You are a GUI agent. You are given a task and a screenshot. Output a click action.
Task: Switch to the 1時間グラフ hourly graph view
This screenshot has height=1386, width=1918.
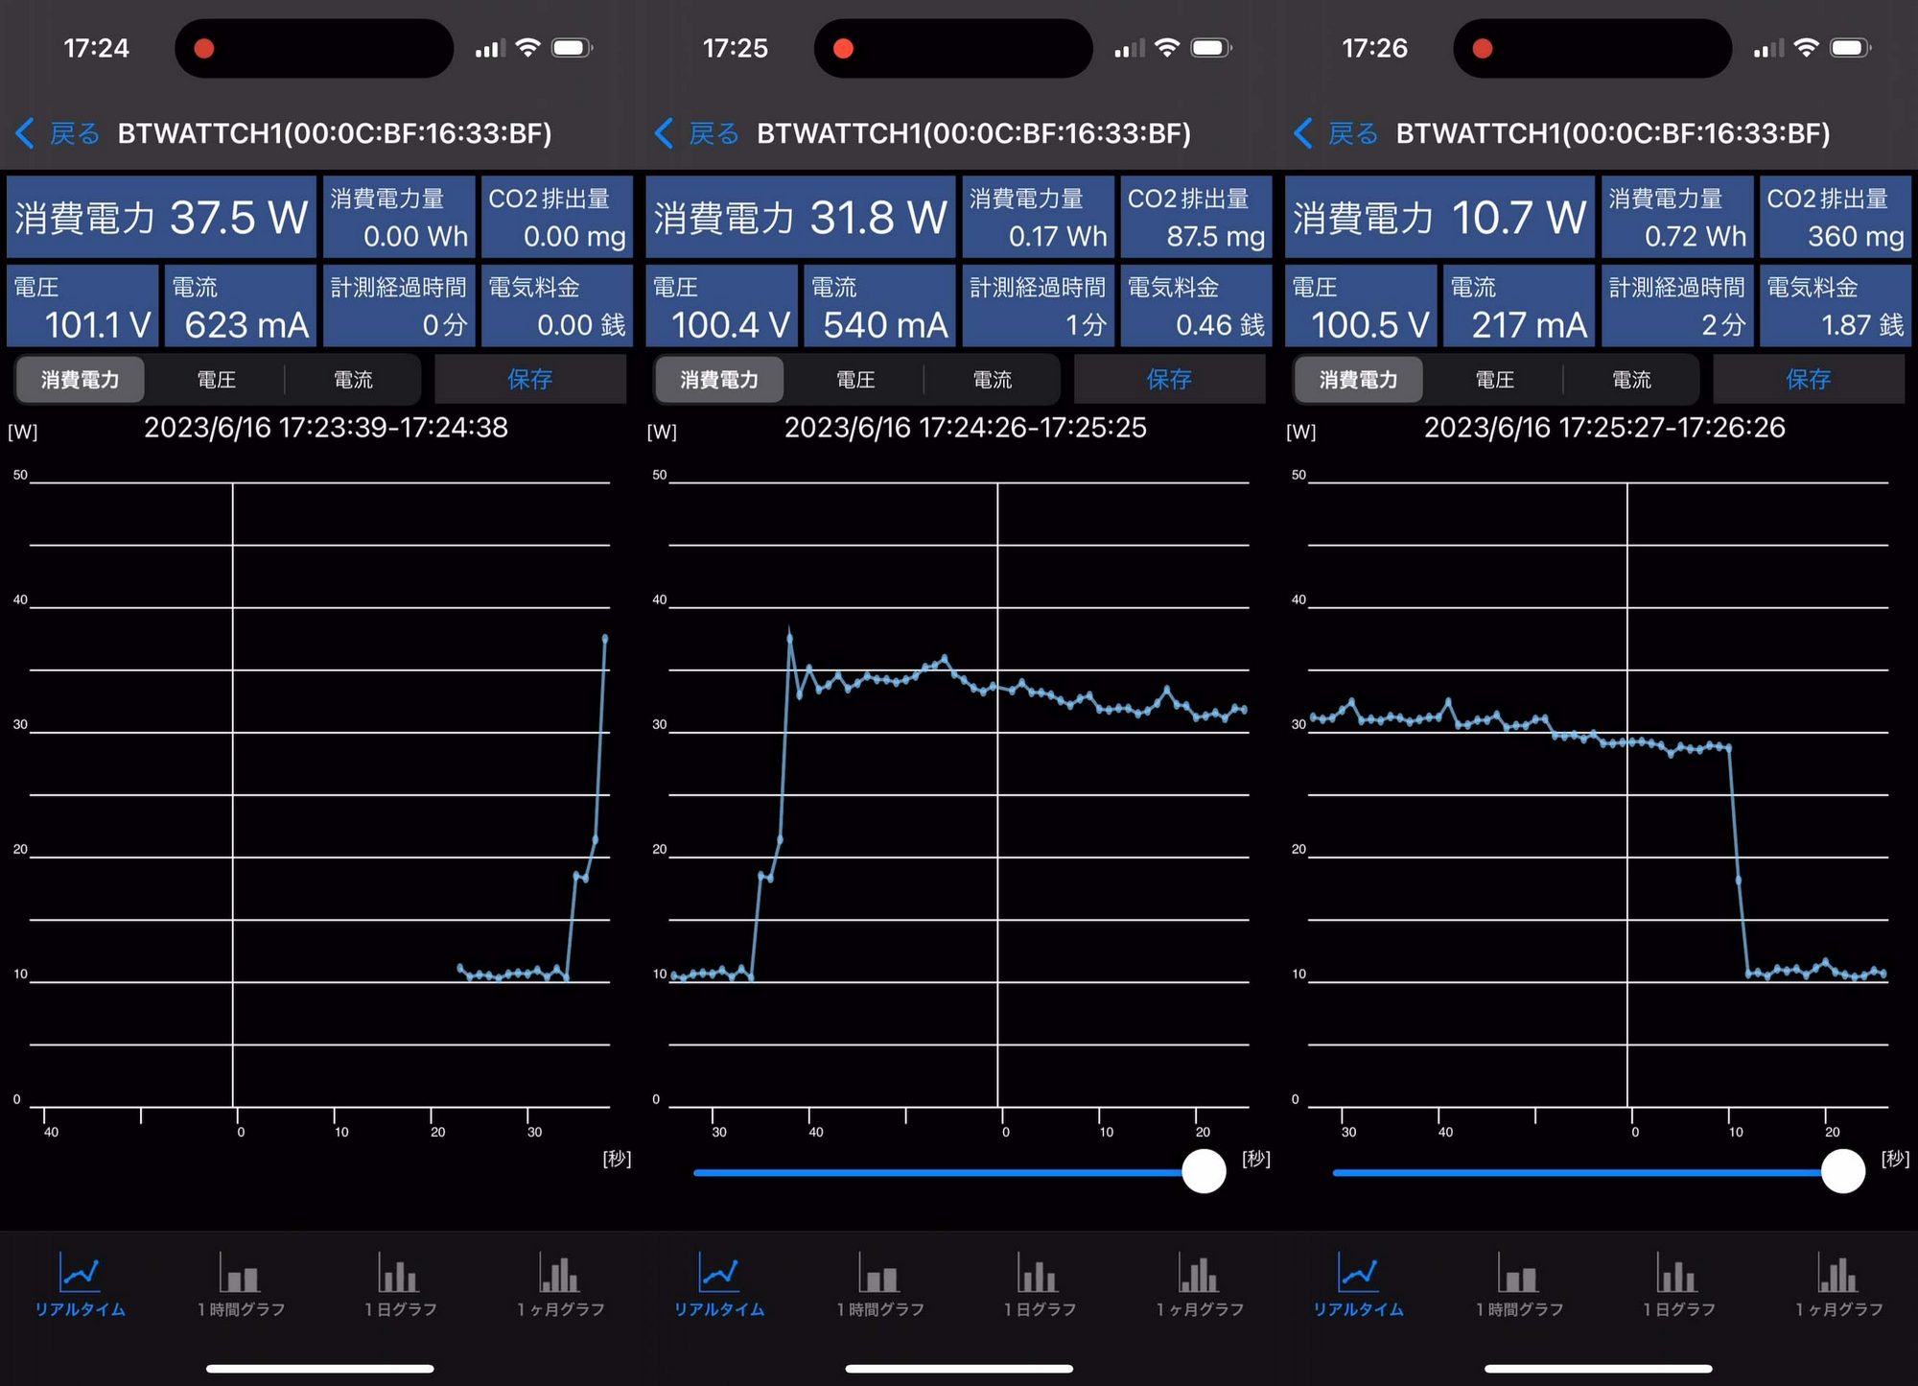click(240, 1290)
